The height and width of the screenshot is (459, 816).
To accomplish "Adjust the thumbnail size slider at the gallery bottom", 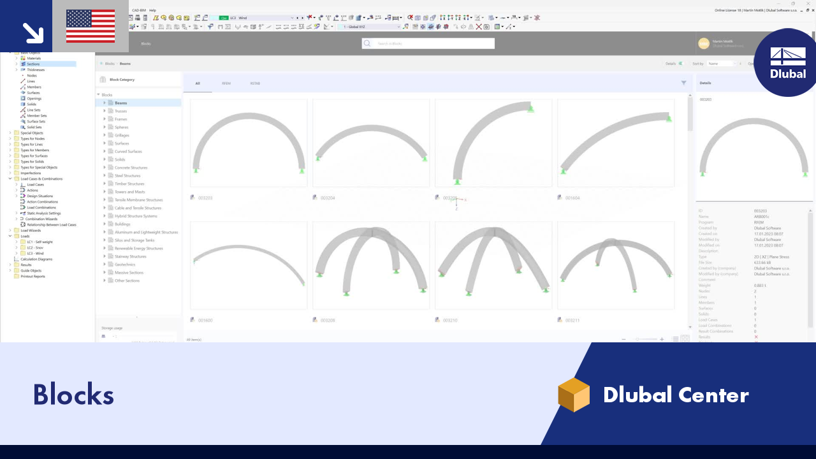I will 637,339.
